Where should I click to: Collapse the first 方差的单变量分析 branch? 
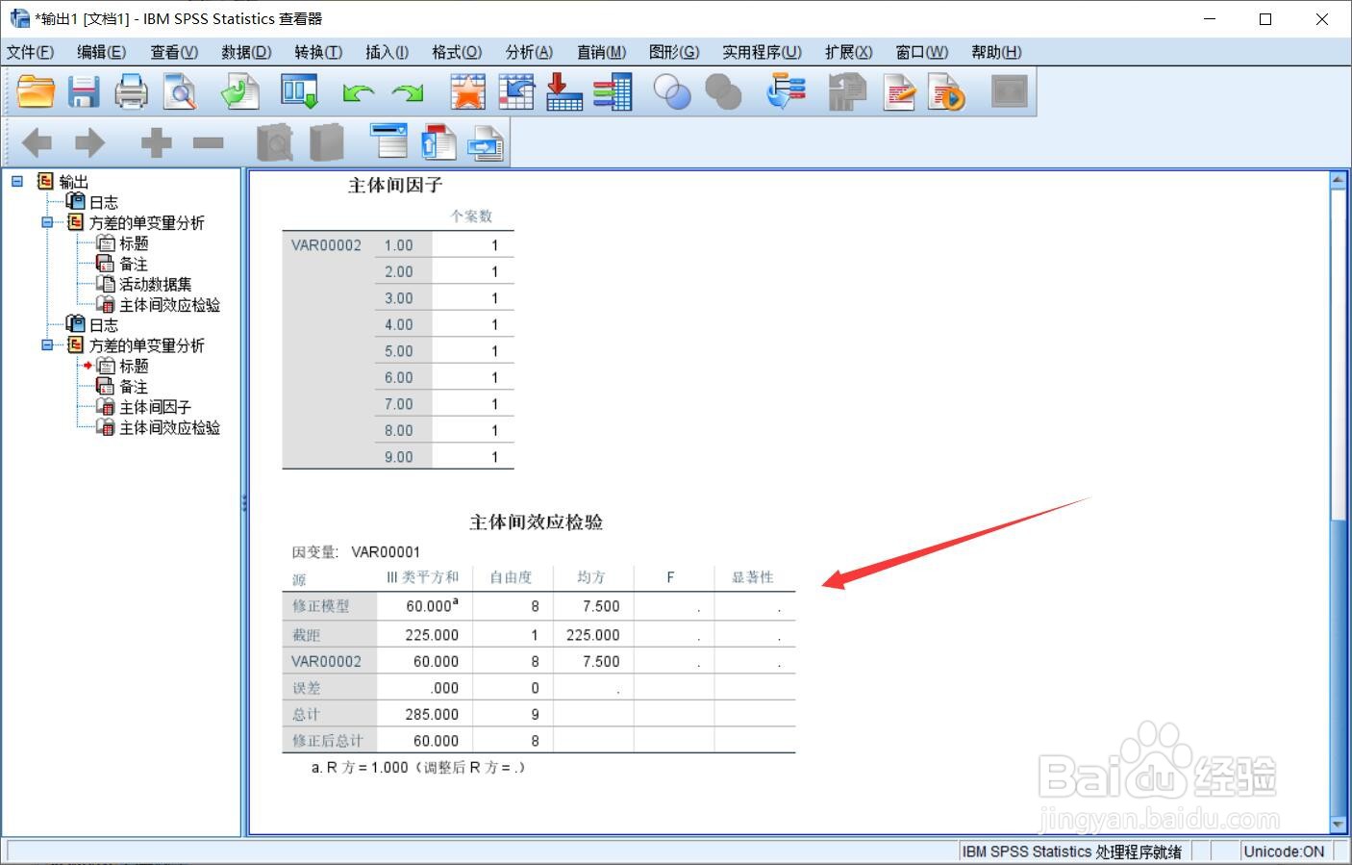click(46, 222)
